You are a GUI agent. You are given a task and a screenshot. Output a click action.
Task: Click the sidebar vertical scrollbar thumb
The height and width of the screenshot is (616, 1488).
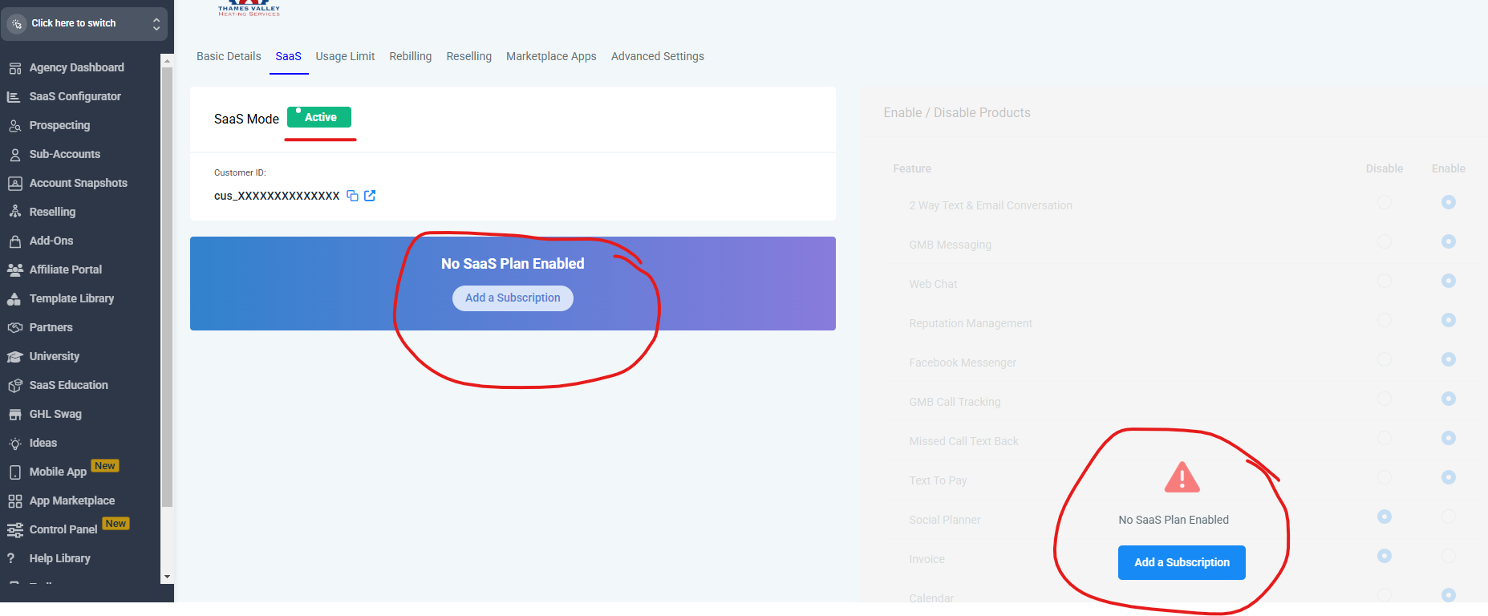167,287
